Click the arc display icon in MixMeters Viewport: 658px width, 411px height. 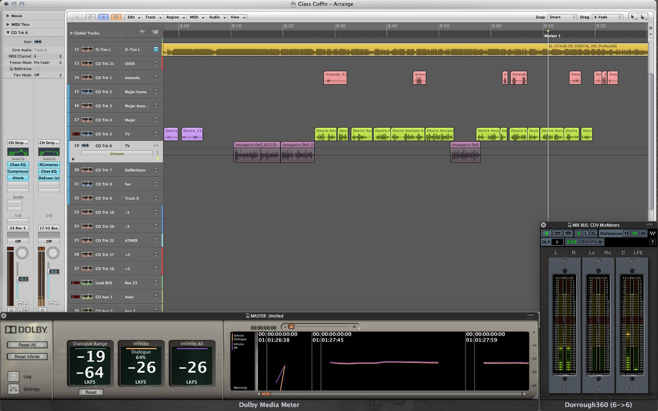(x=568, y=233)
